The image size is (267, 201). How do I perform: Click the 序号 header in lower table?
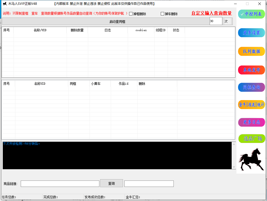coord(8,84)
